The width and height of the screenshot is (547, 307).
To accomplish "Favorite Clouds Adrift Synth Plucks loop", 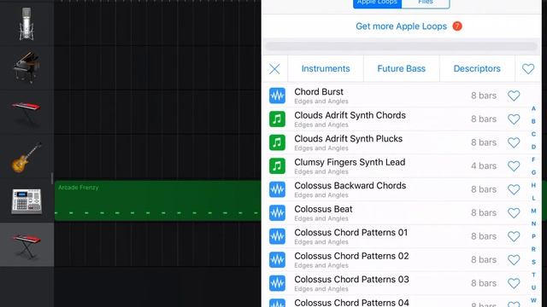I will [514, 142].
